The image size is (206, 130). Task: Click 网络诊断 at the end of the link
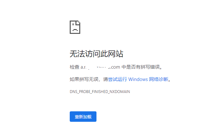pyautogui.click(x=159, y=79)
